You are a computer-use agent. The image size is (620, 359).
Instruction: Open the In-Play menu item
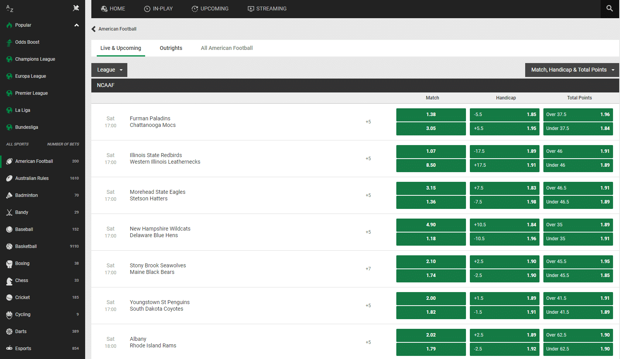pos(158,9)
